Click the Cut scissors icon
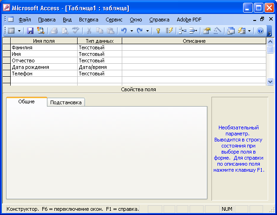The width and height of the screenshot is (277, 215). 89,31
